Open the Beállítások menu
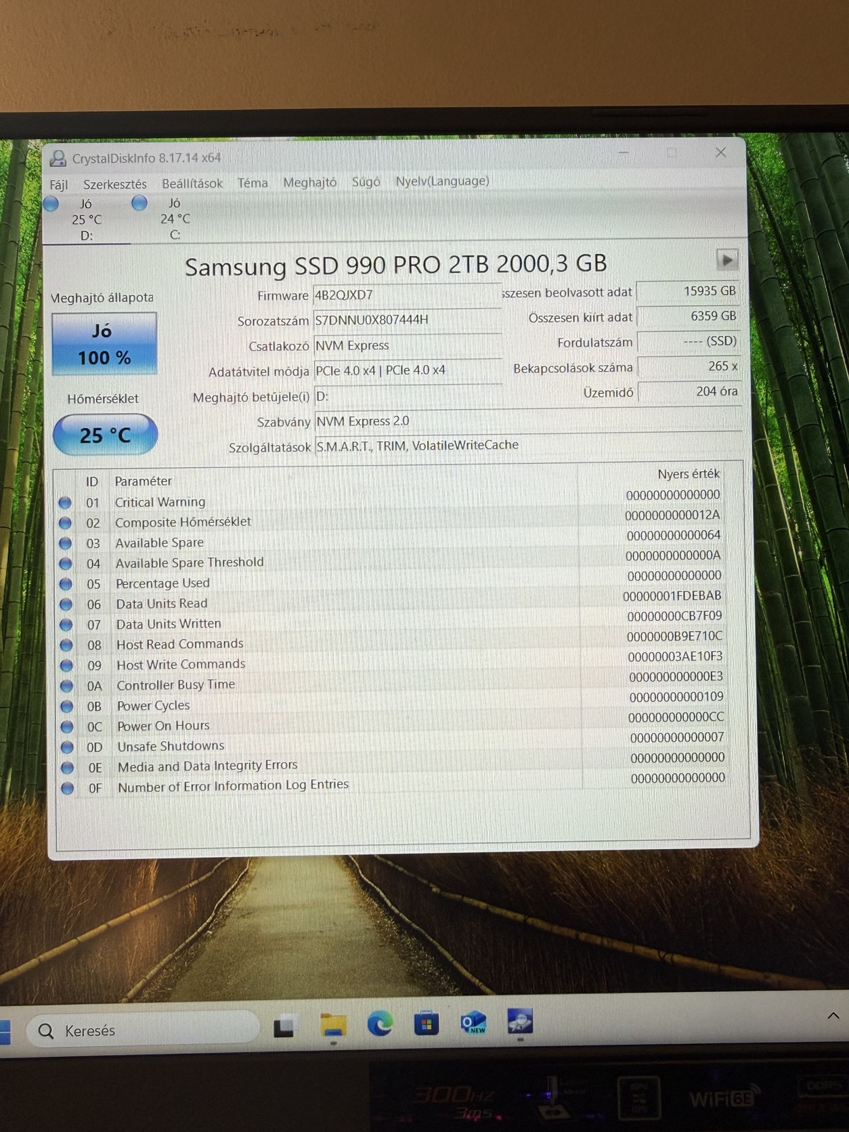 (192, 183)
